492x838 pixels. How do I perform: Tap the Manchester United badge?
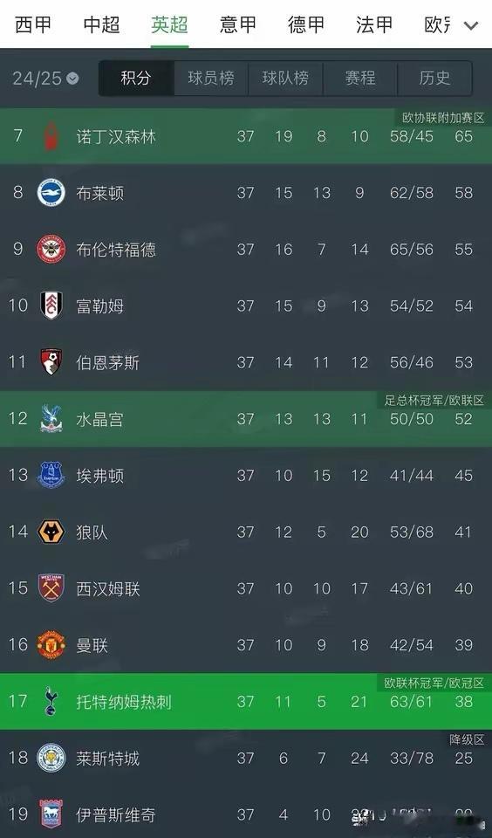(51, 644)
